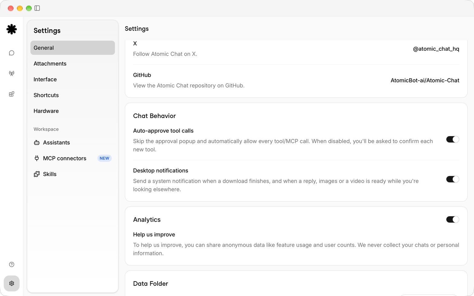Open the Skills workspace item
This screenshot has height=296, width=474.
tap(73, 174)
